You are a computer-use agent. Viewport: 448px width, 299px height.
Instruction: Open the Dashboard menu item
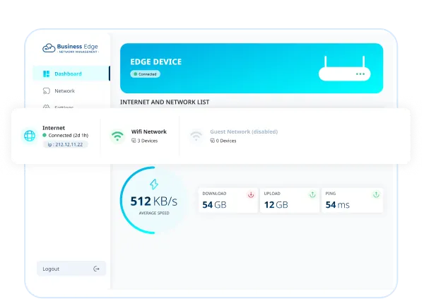(x=68, y=74)
